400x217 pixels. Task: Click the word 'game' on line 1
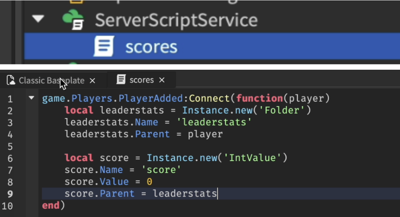click(x=54, y=99)
